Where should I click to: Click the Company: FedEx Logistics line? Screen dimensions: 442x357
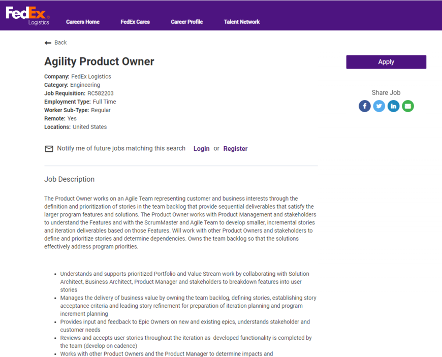(x=78, y=76)
